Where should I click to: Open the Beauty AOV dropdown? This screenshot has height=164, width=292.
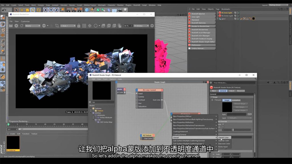pyautogui.click(x=33, y=26)
